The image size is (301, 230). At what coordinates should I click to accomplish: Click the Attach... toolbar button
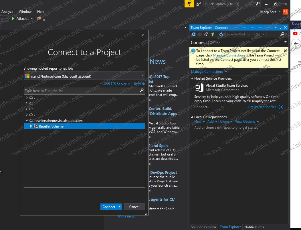coord(21,19)
